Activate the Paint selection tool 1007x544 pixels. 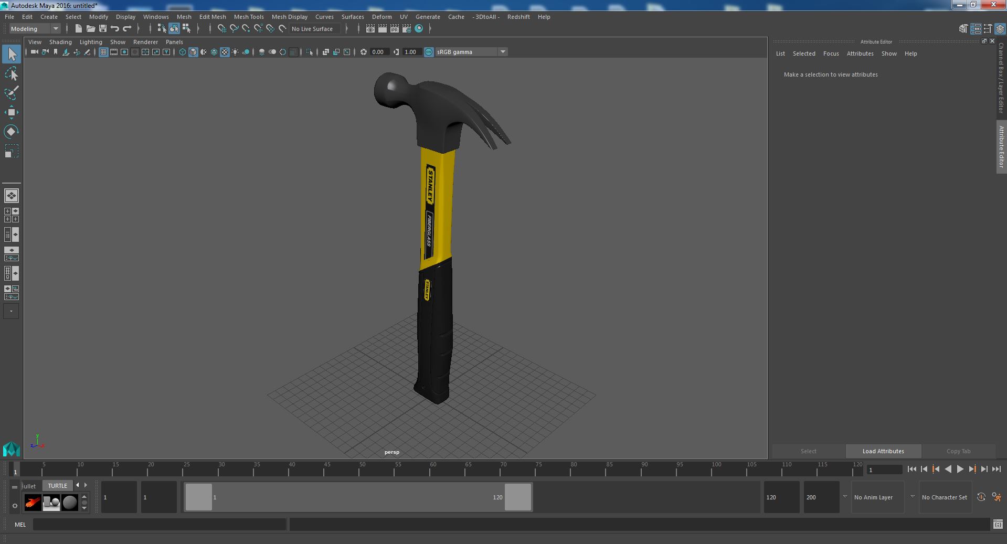12,93
